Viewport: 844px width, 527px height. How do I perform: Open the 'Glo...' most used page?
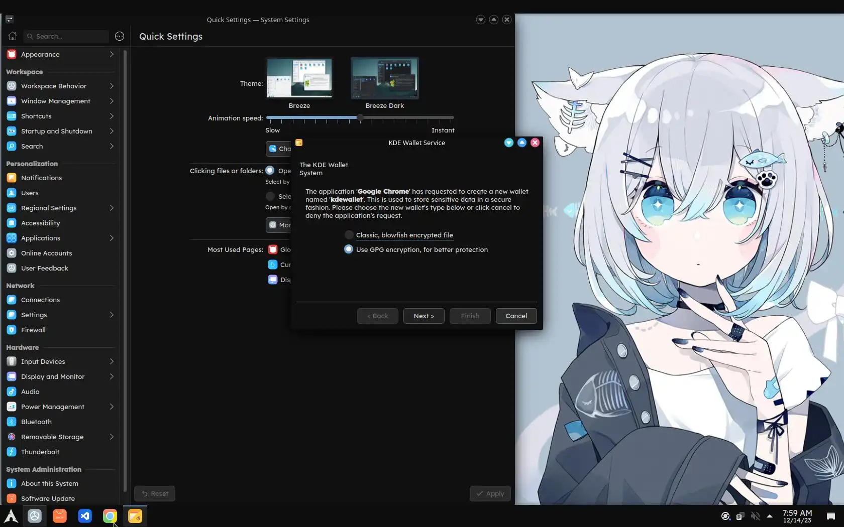[279, 249]
